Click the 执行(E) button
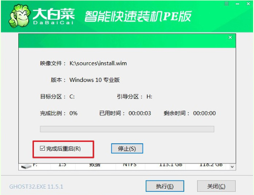This screenshot has width=254, height=195. tap(165, 186)
